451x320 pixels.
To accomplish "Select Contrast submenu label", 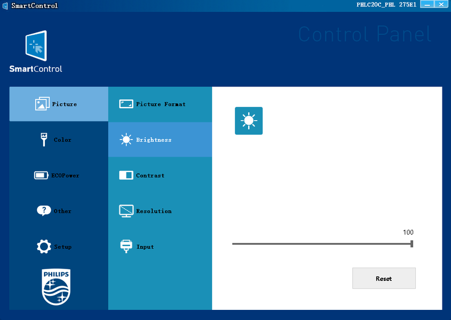I will pyautogui.click(x=150, y=176).
